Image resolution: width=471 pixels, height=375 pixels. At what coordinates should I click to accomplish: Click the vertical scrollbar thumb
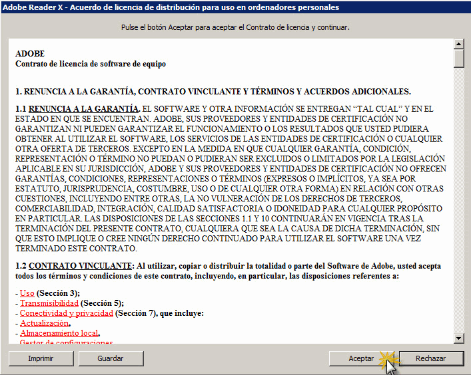click(459, 59)
